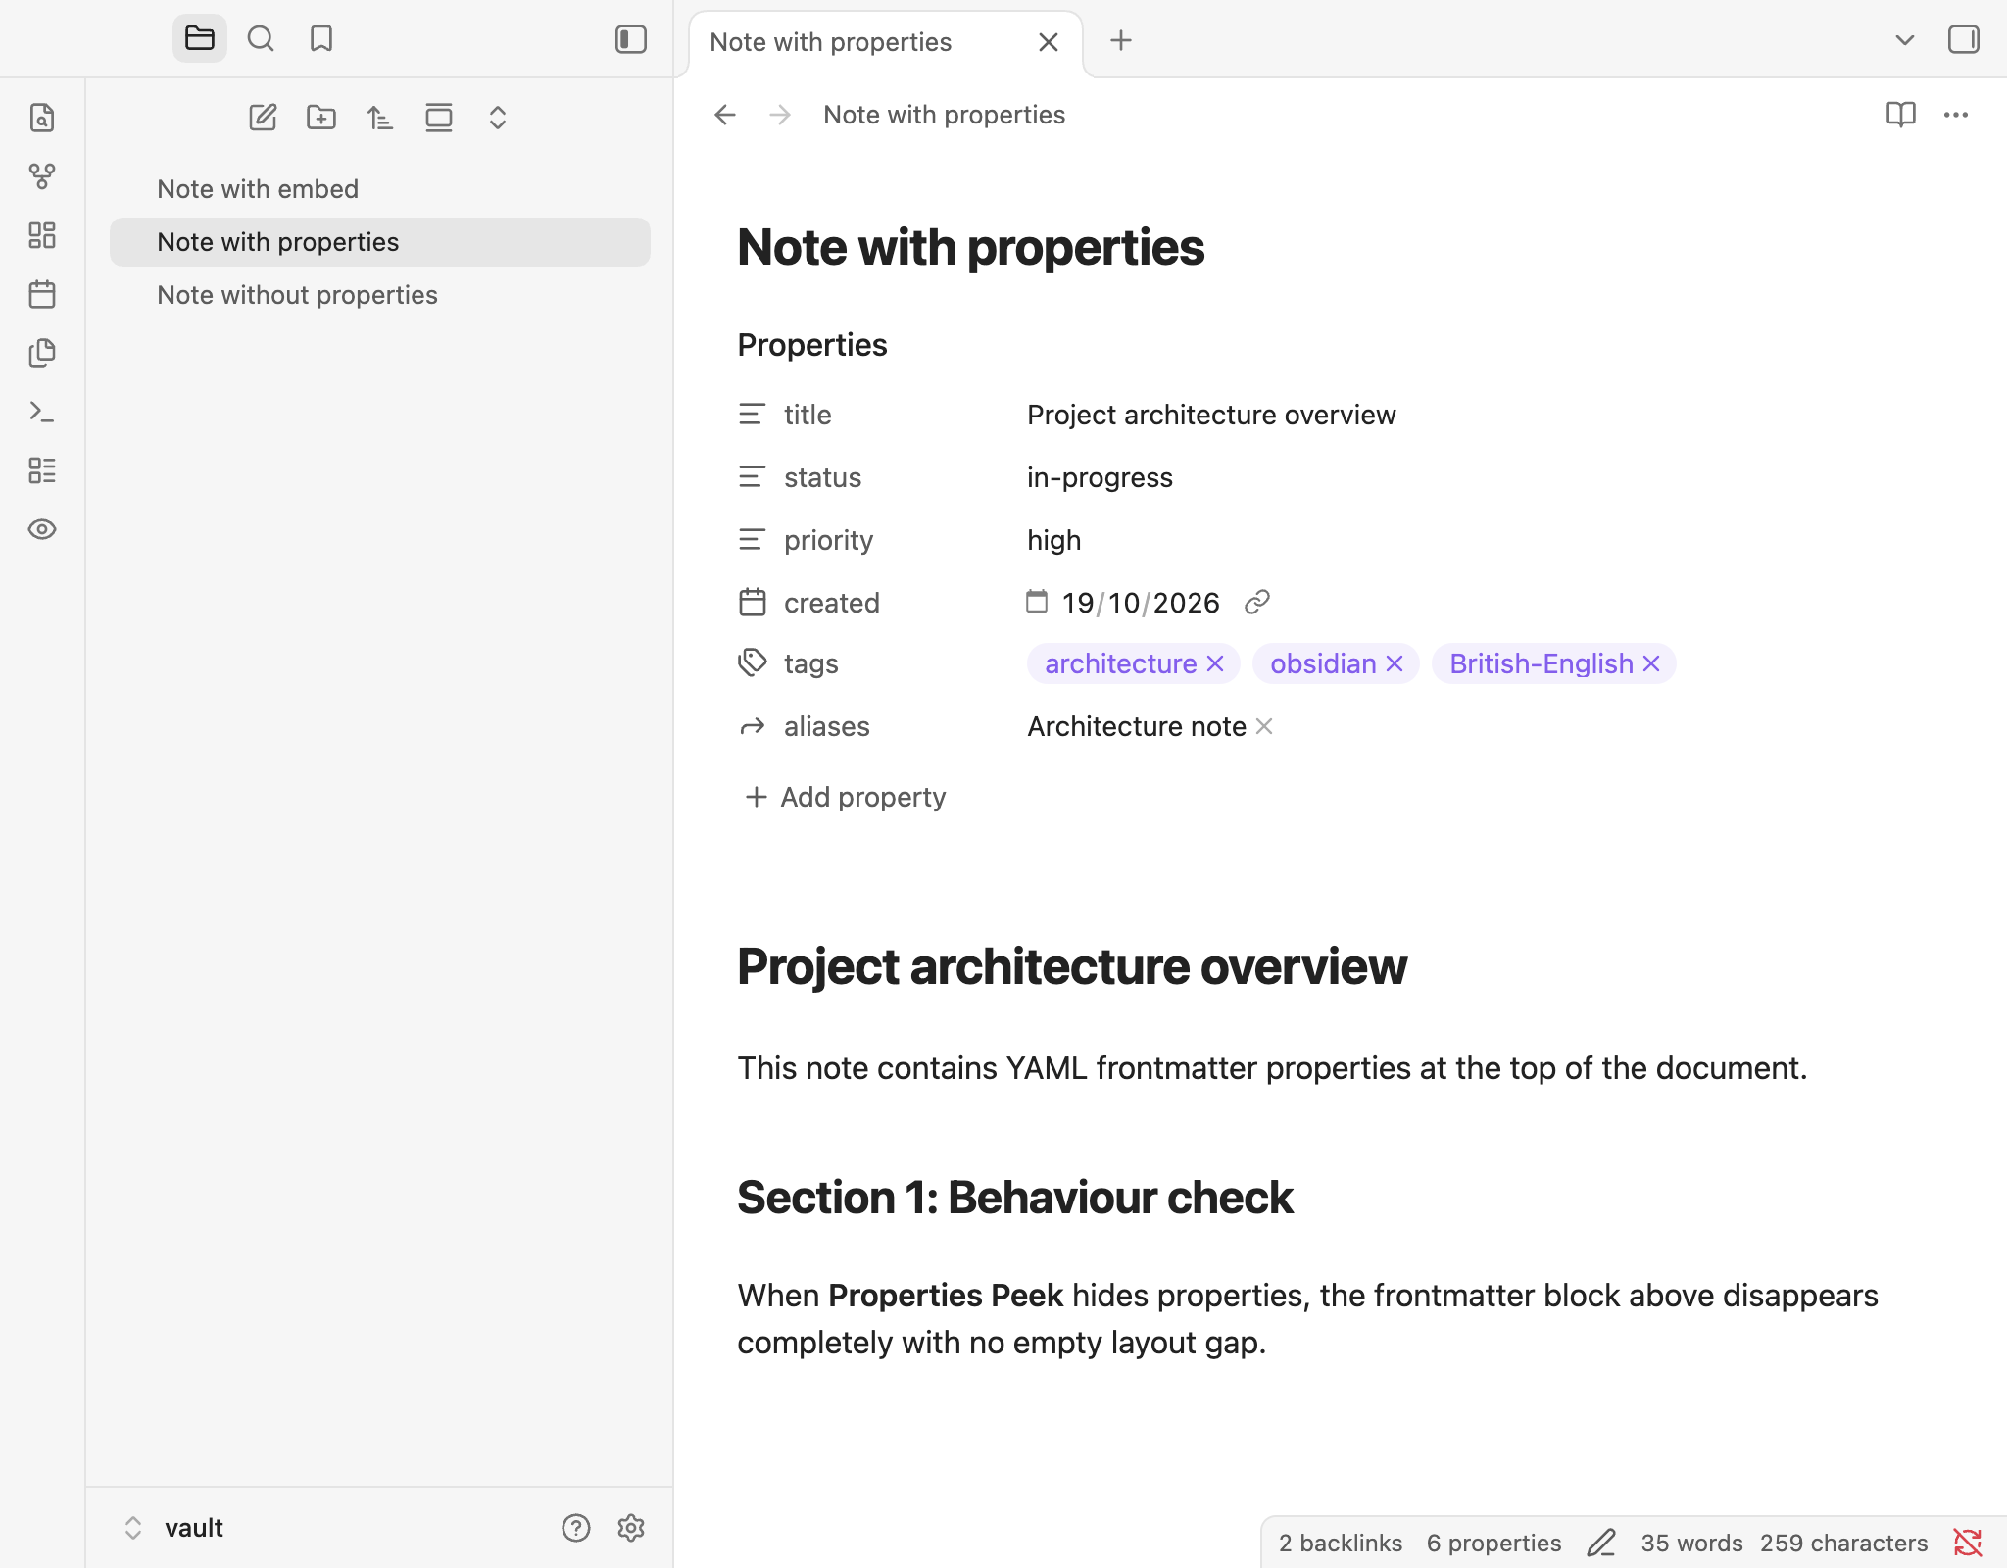The width and height of the screenshot is (2007, 1568).
Task: Remove the British-English tag
Action: pyautogui.click(x=1651, y=663)
